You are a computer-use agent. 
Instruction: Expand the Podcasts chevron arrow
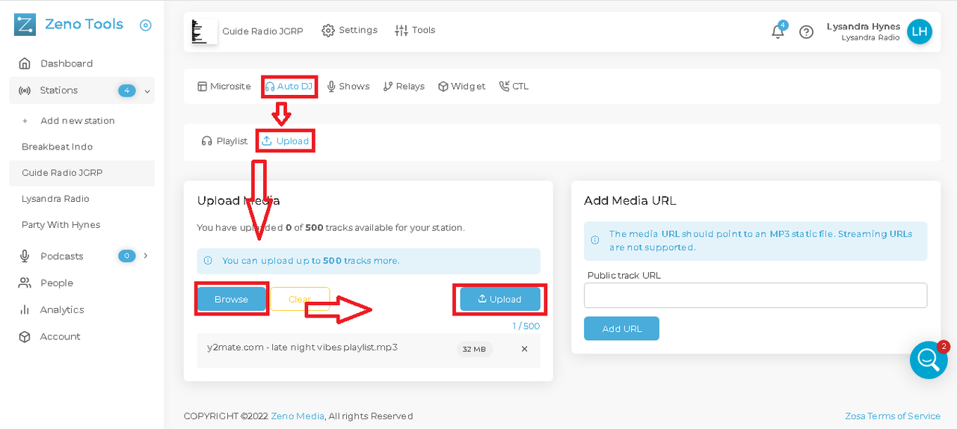click(x=146, y=256)
